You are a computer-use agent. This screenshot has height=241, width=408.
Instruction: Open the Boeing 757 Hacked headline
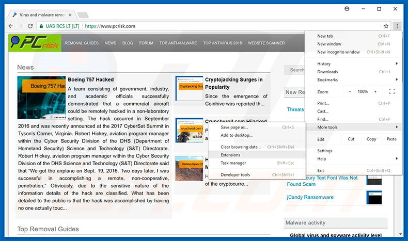[90, 79]
